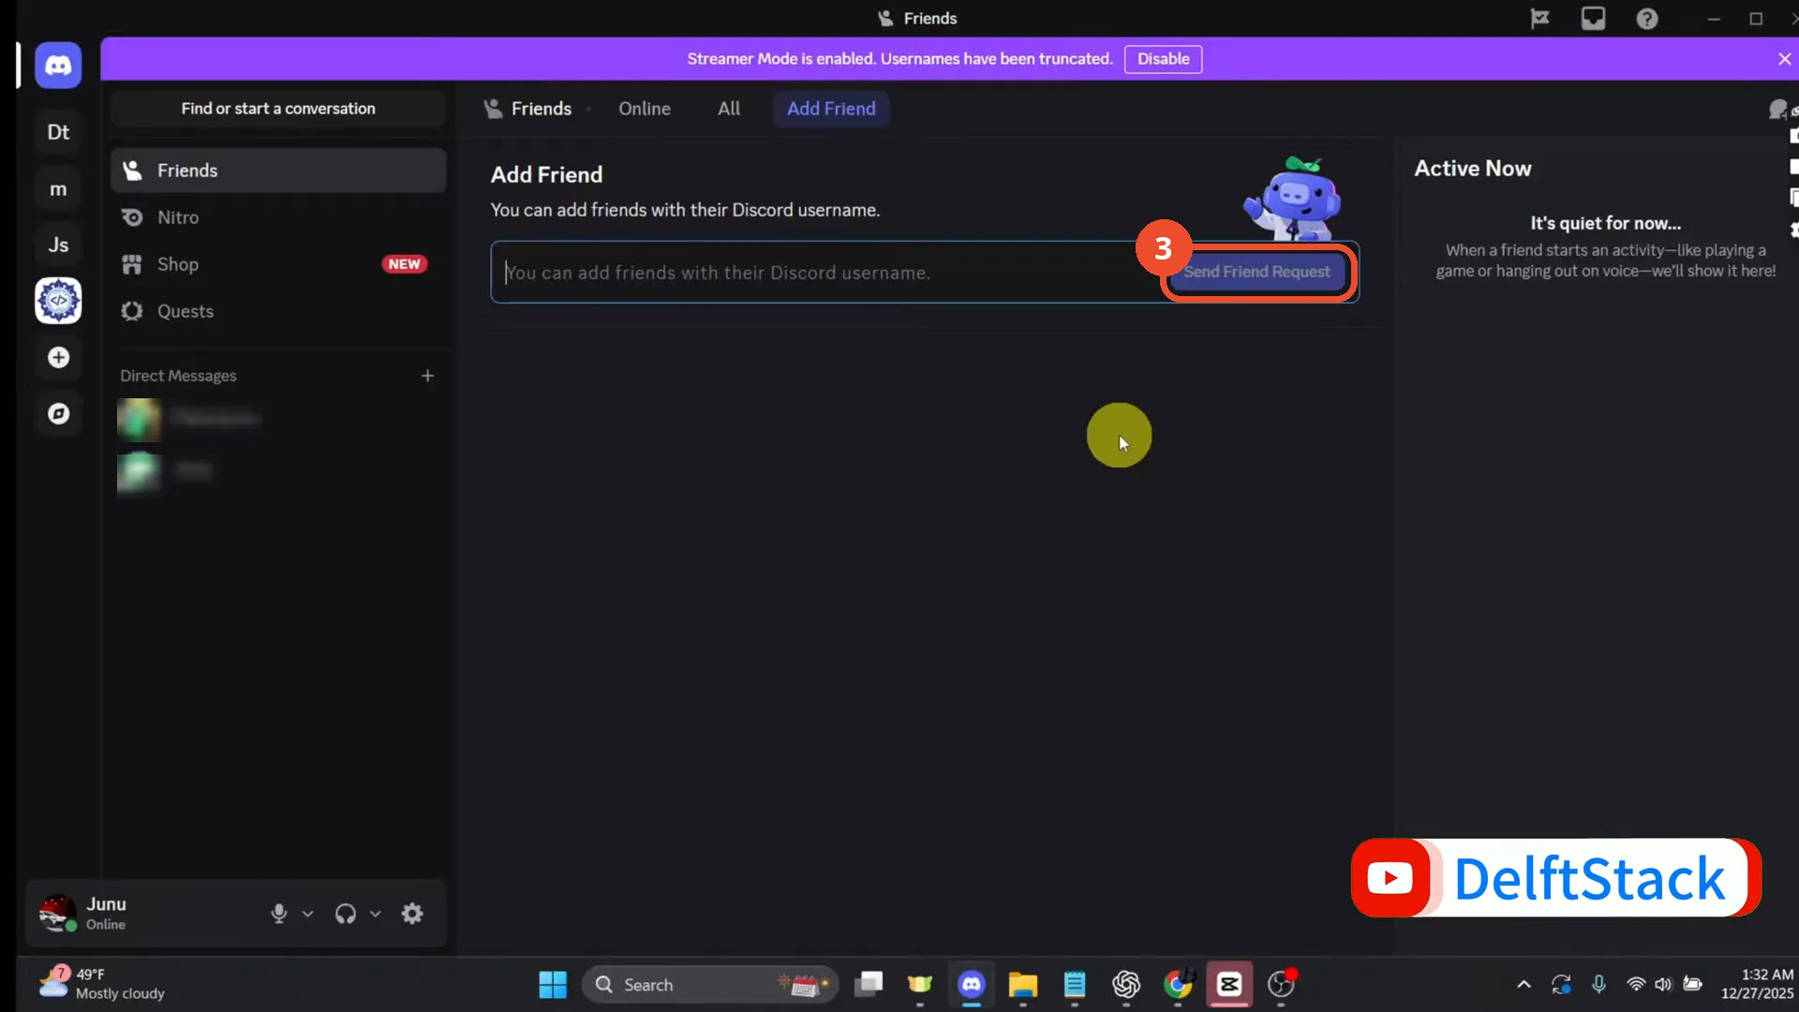Viewport: 1799px width, 1012px height.
Task: Open the m server
Action: 58,189
